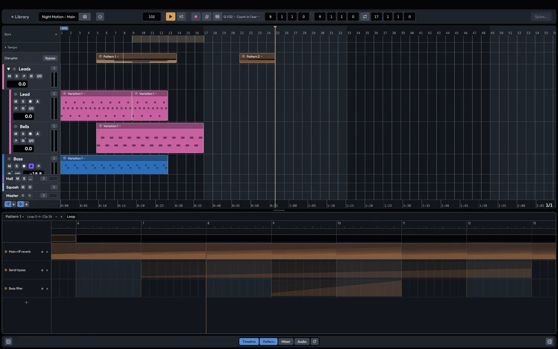This screenshot has height=349, width=558.
Task: Collapse the Leads group triangle
Action: click(9, 69)
